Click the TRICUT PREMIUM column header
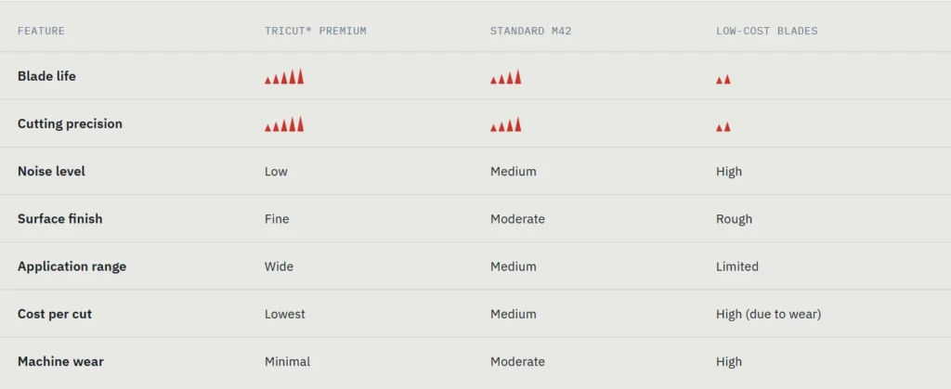951x389 pixels. pos(316,31)
